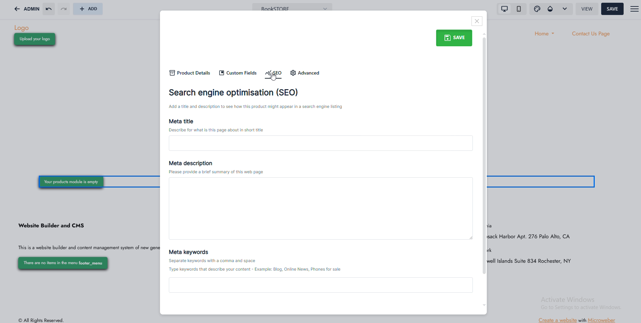
Task: Click the dark SAVE button in top bar
Action: [x=612, y=9]
